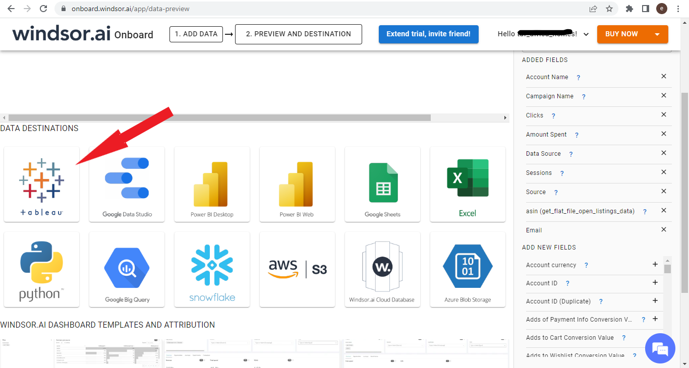689x368 pixels.
Task: Remove the Sessions field
Action: [x=664, y=172]
